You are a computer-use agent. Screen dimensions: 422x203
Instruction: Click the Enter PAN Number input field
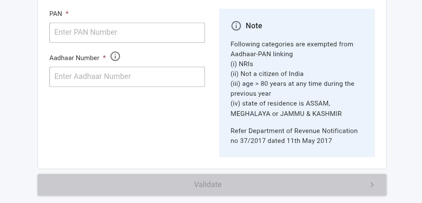(x=127, y=33)
